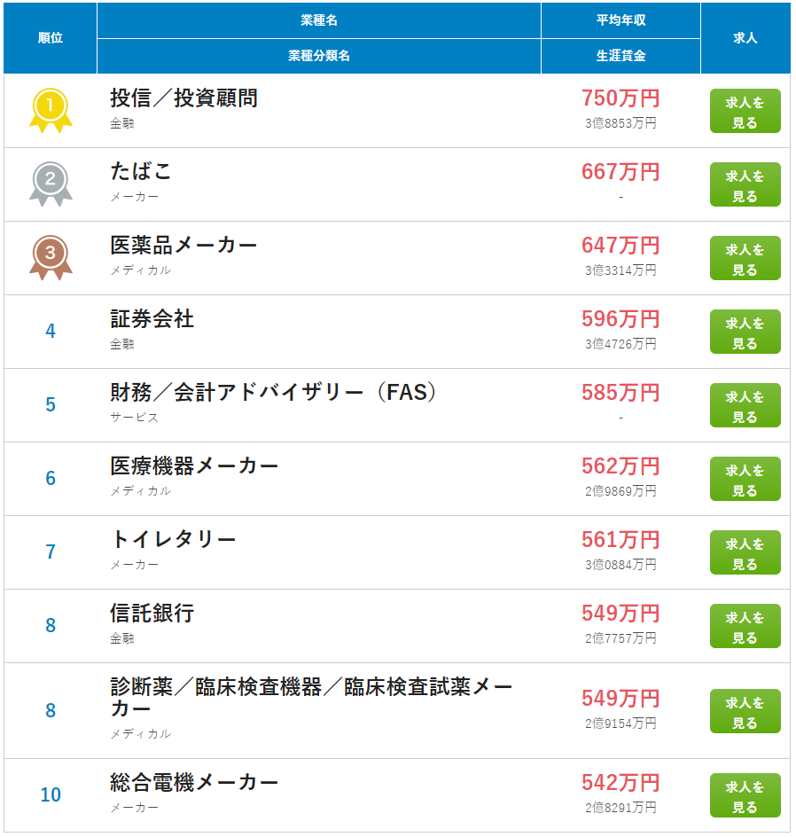The width and height of the screenshot is (796, 837).
Task: View jobs for 総合電機メーカー
Action: click(x=745, y=795)
